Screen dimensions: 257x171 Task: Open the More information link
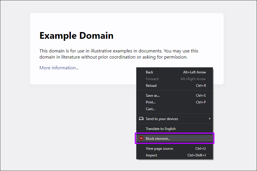tap(59, 68)
